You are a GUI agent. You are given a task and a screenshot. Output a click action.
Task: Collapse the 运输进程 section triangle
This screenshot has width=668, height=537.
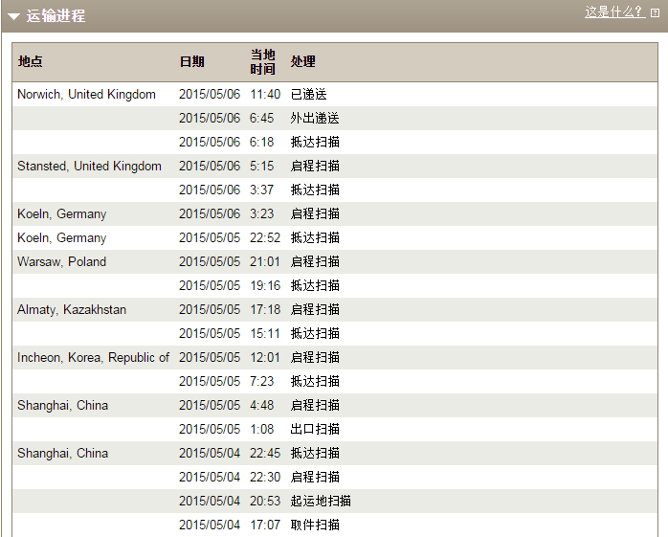(14, 16)
